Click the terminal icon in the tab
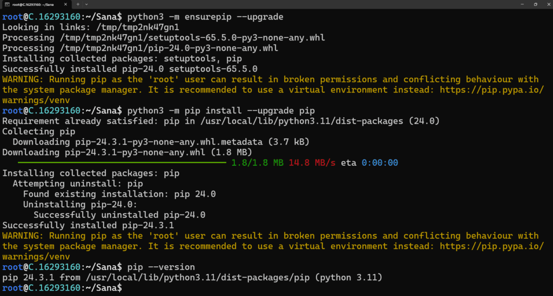The image size is (553, 296). (x=6, y=4)
